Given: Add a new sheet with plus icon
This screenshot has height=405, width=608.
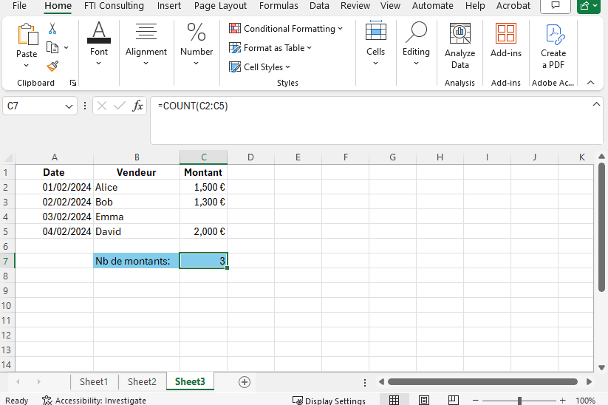Looking at the screenshot, I should pos(245,382).
